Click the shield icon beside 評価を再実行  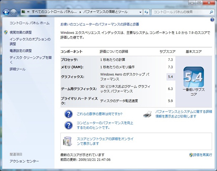pyautogui.click(x=191, y=155)
